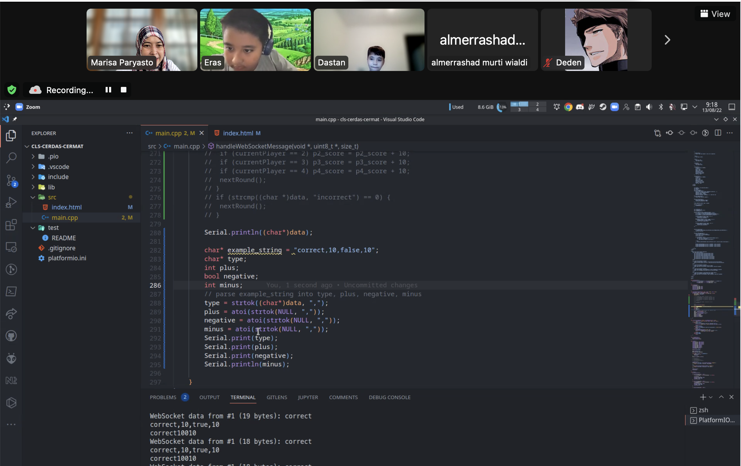Stop the Zoom recording

pyautogui.click(x=124, y=90)
